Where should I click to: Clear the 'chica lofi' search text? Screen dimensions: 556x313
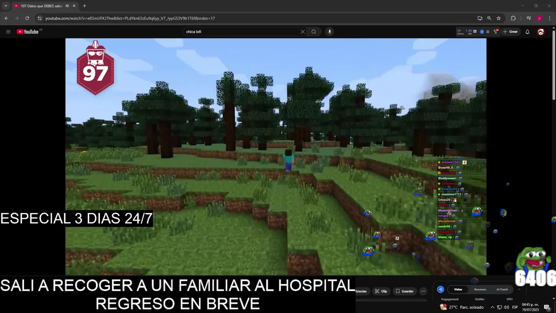click(303, 32)
